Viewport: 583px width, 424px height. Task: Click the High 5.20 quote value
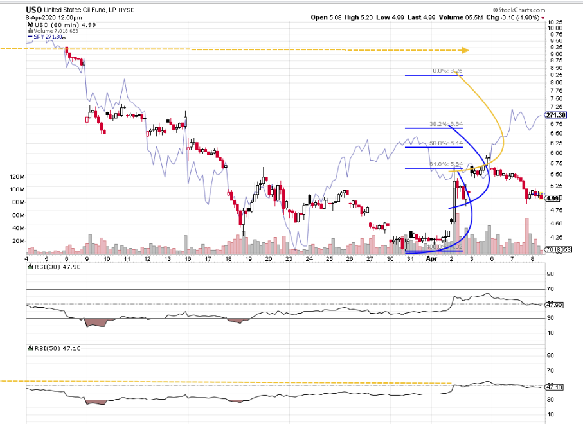click(x=359, y=17)
